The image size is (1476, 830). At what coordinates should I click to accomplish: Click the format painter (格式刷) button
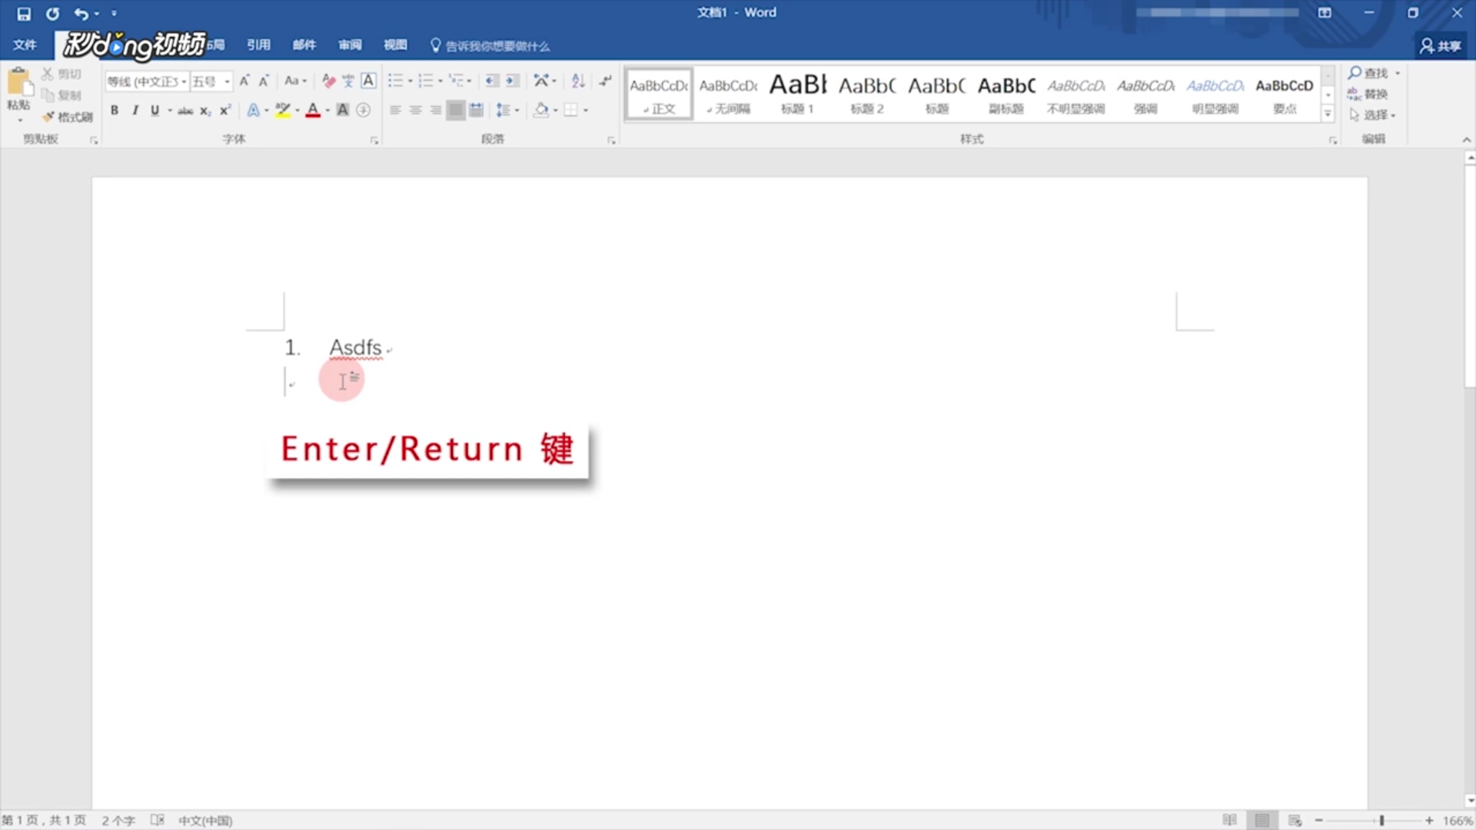pos(68,117)
